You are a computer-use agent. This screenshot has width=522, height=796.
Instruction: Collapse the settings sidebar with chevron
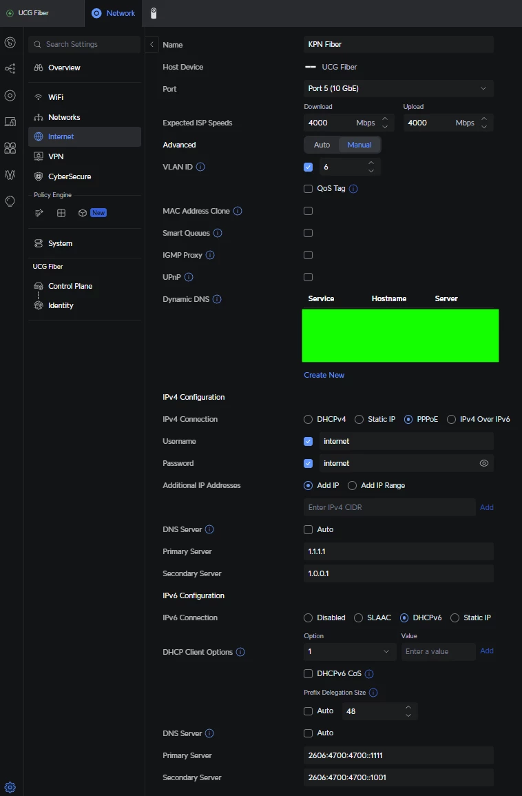(x=152, y=45)
